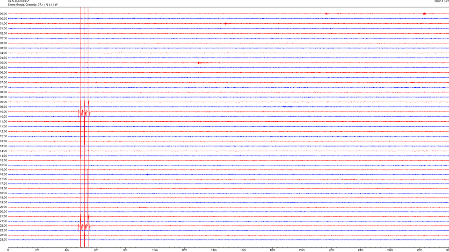Click the 20m tick label on time axis
The image size is (449, 252).
coord(302,250)
